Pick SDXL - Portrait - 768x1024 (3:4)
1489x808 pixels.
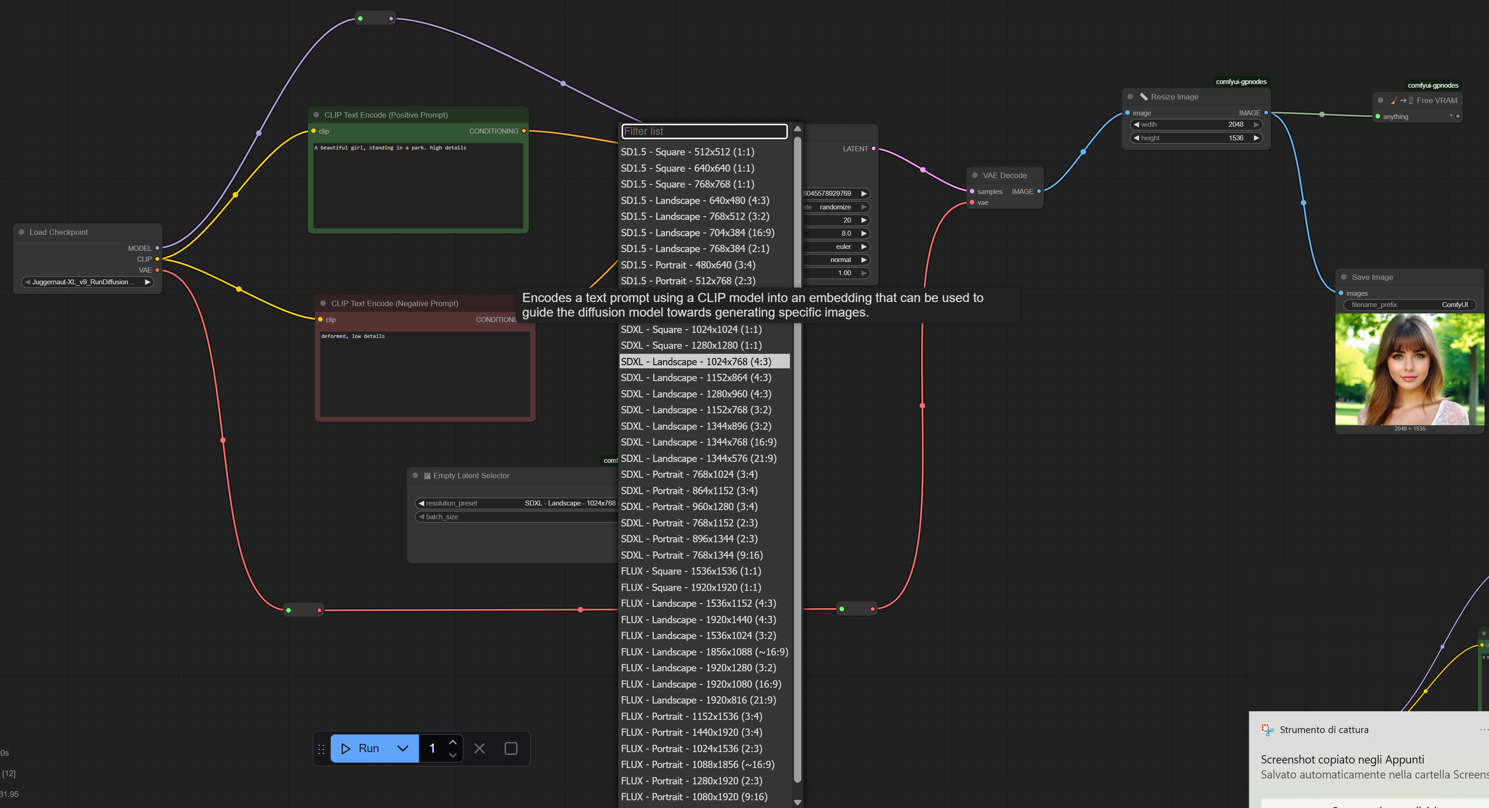point(704,474)
